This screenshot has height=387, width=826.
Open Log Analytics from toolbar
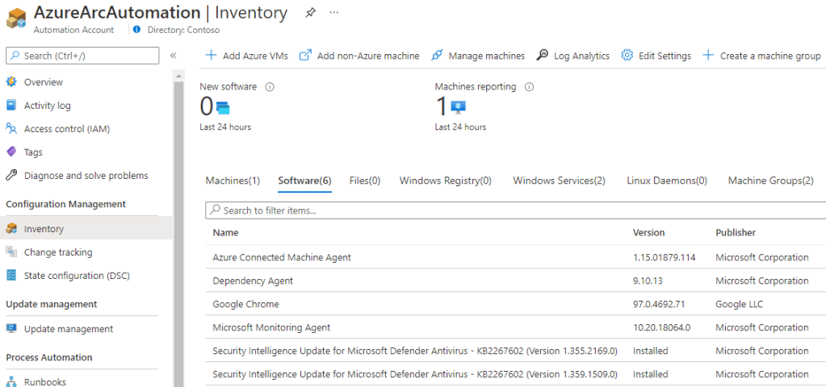tap(573, 56)
